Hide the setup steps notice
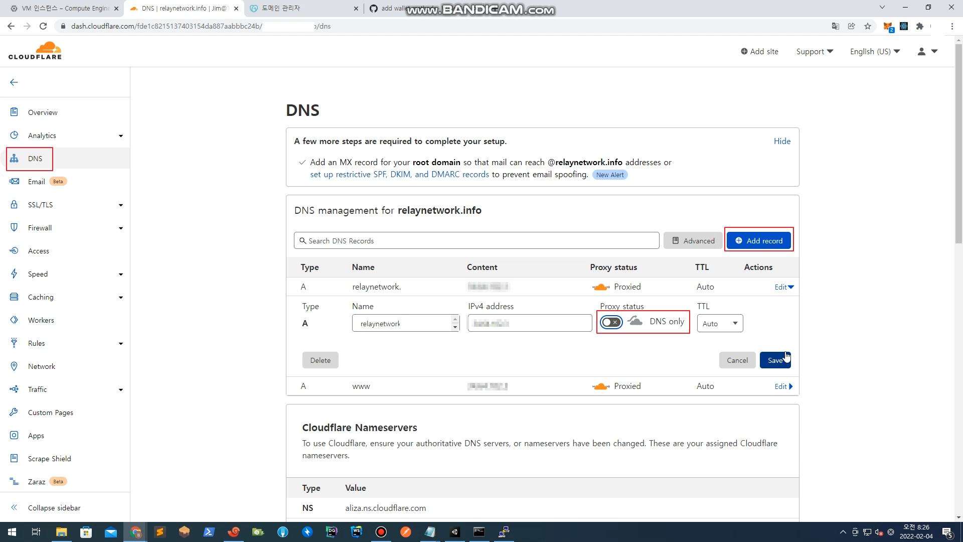 (782, 142)
